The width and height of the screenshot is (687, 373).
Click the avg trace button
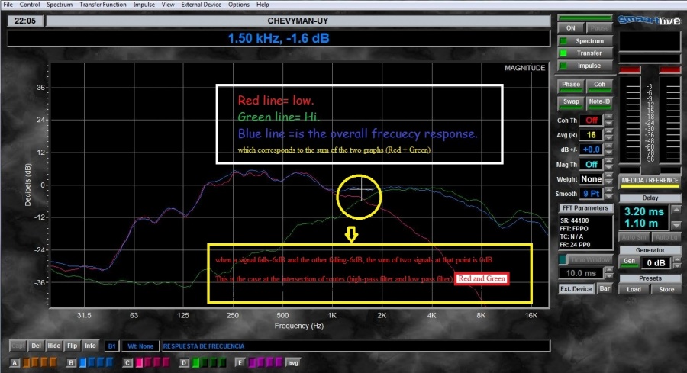click(x=292, y=362)
